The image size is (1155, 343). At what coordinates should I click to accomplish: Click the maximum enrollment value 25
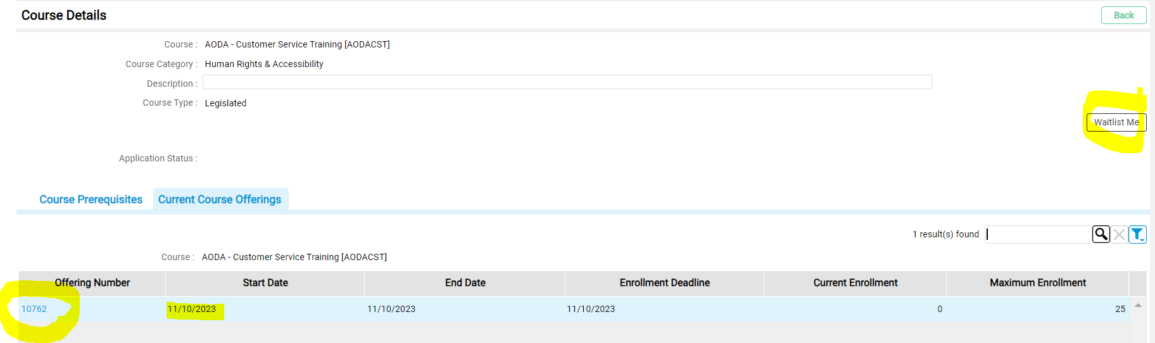[x=1120, y=309]
